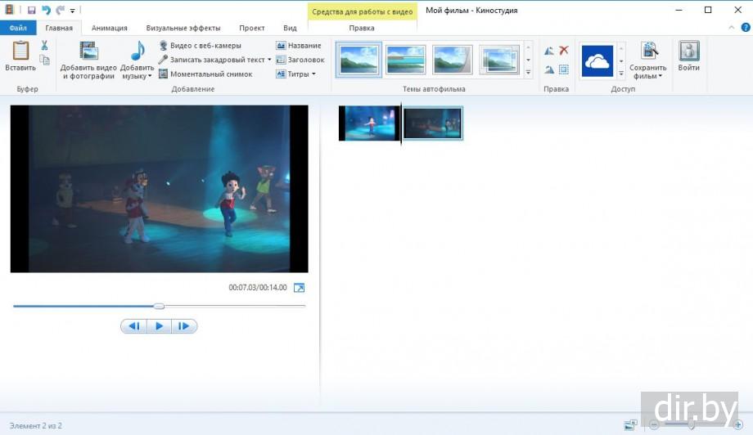Open full screen preview icon

[299, 288]
